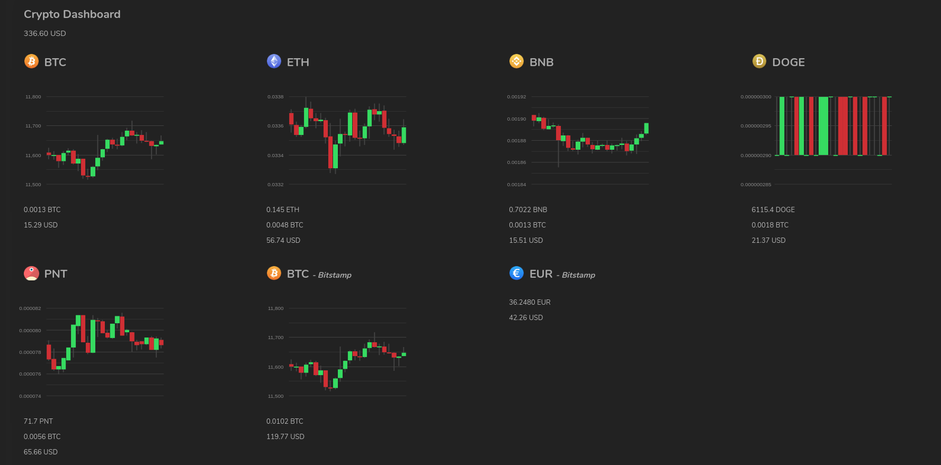941x465 pixels.
Task: Click the 119.77 USD Bitstamp BTC value
Action: click(x=285, y=436)
